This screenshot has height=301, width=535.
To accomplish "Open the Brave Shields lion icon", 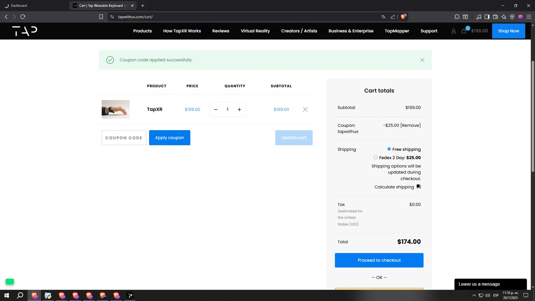I will pyautogui.click(x=403, y=17).
